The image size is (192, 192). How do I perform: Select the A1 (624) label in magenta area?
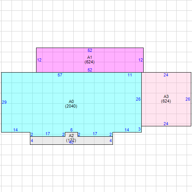click(89, 60)
